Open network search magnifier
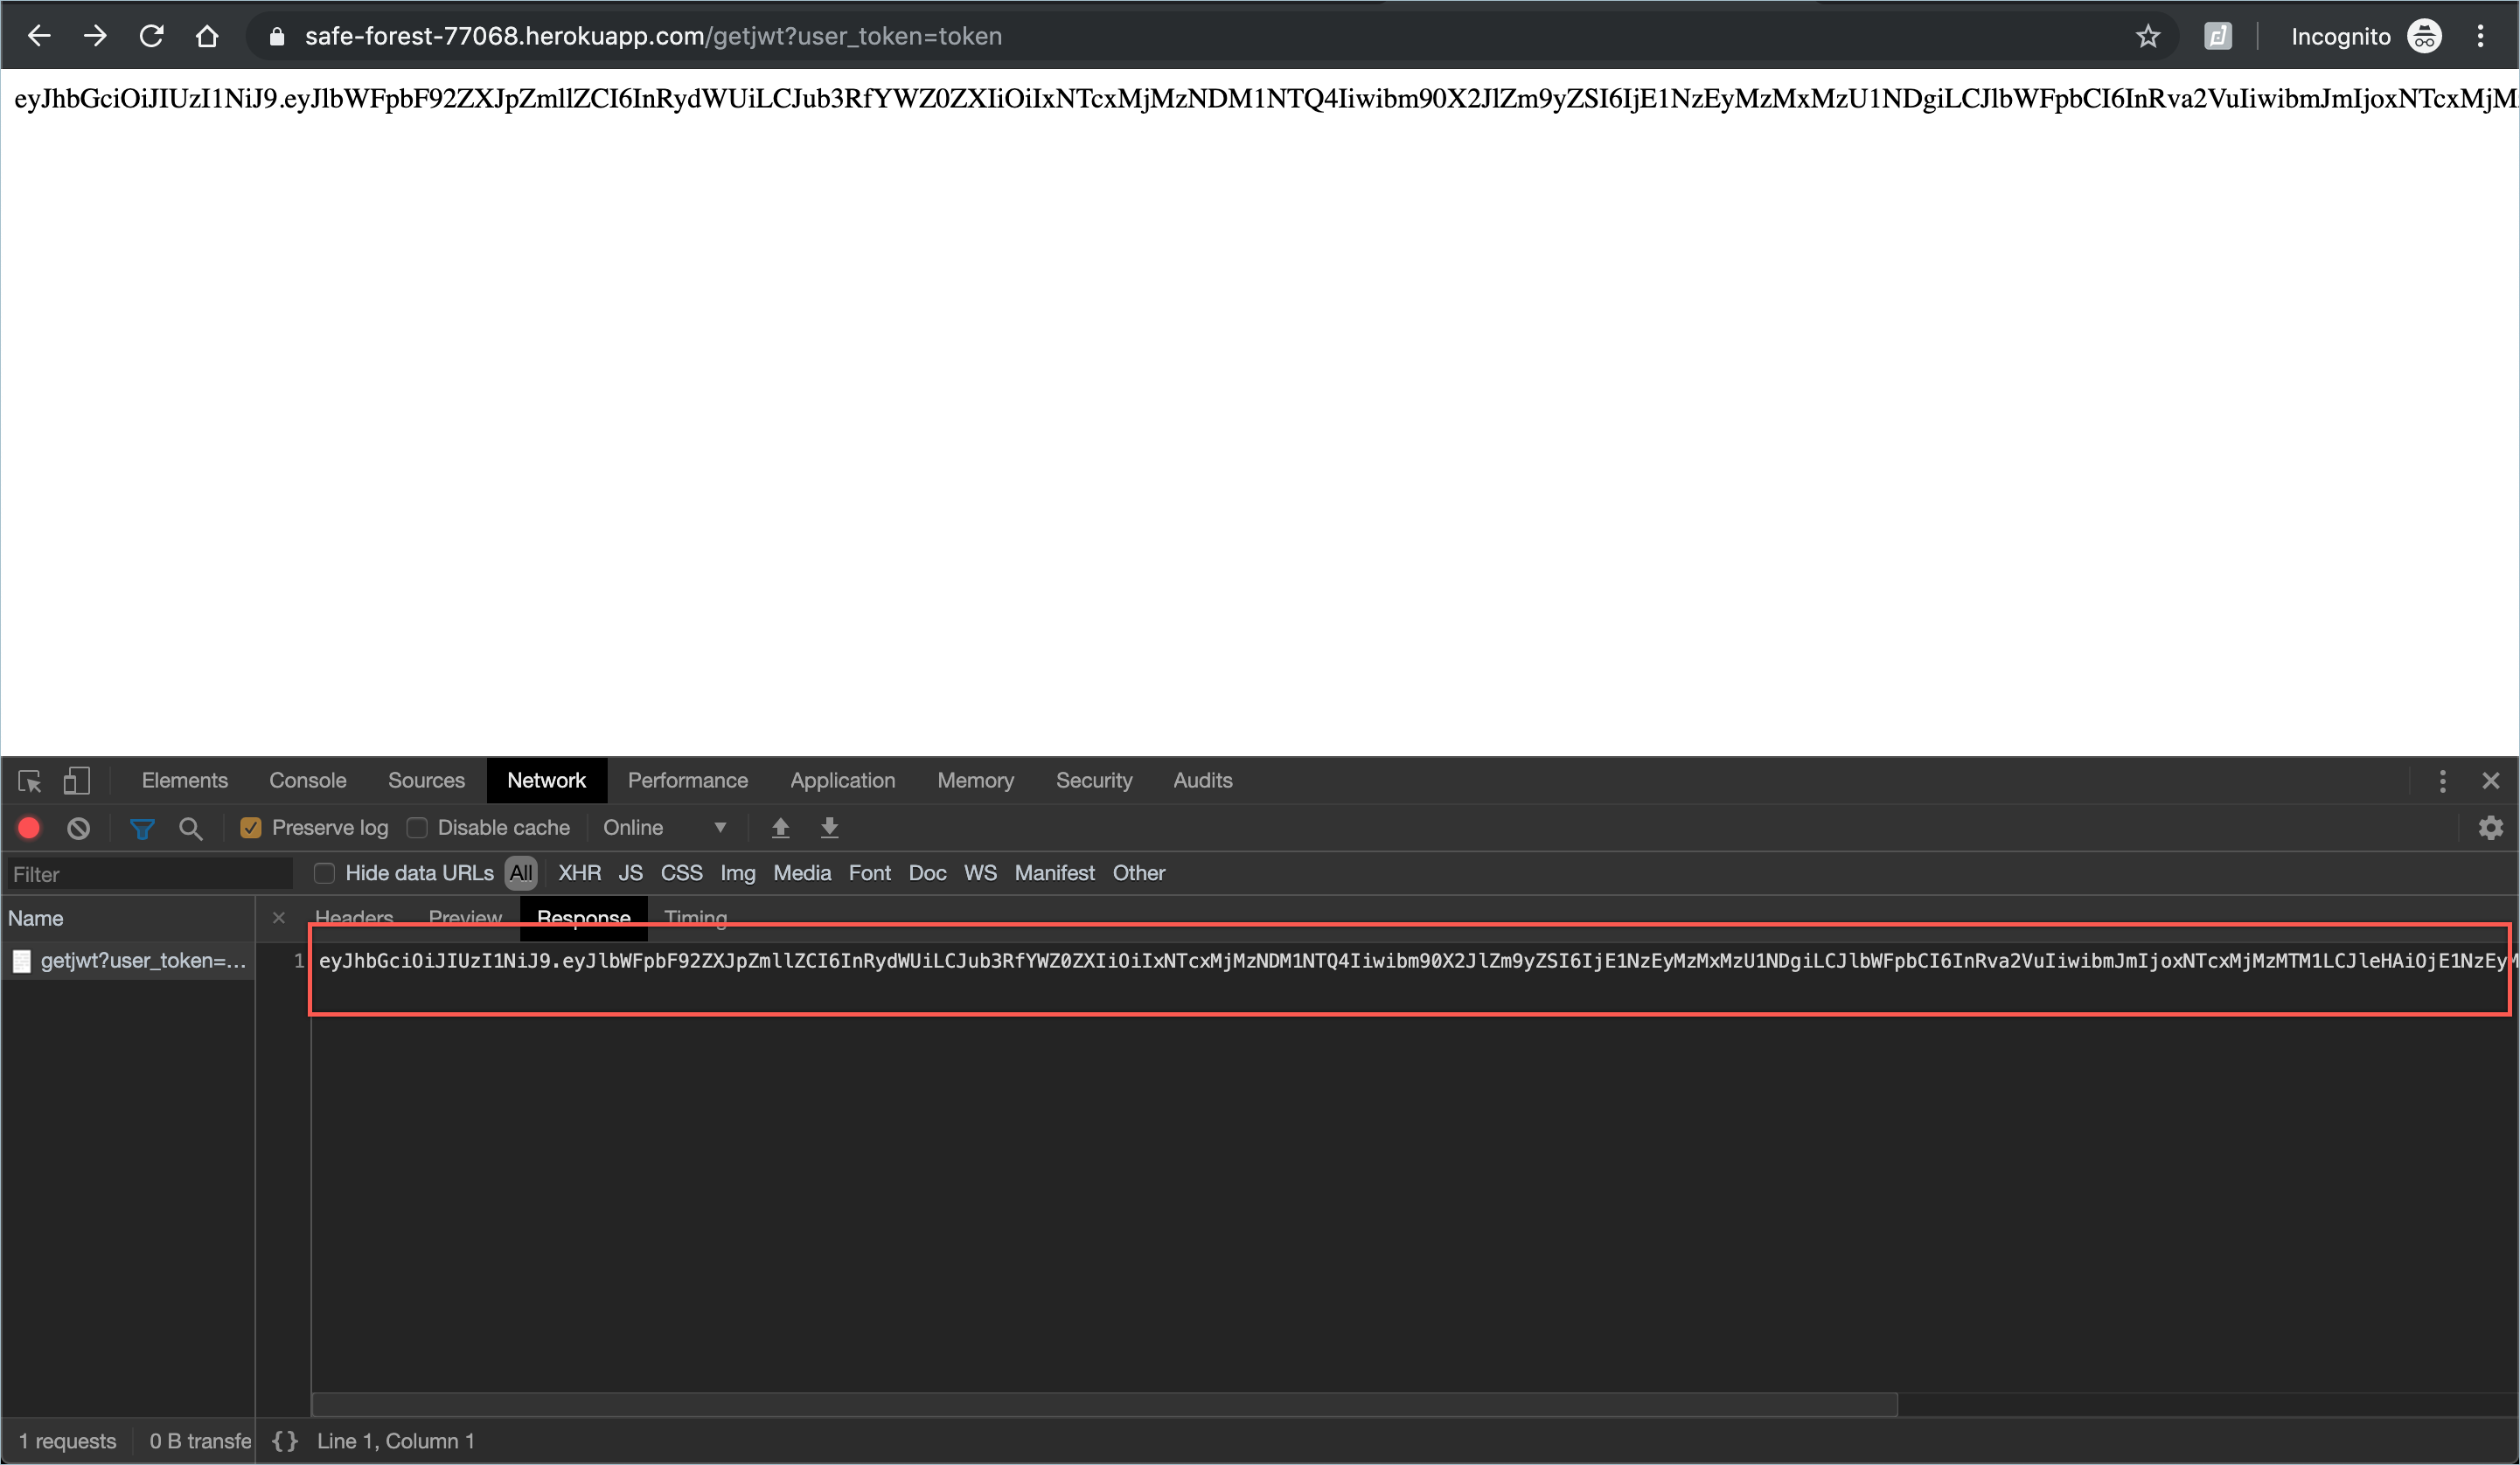Screen dimensions: 2520x1465 pos(190,828)
